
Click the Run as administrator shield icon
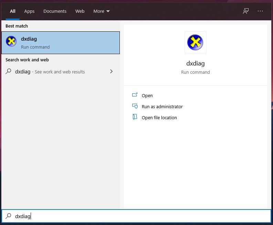point(135,106)
